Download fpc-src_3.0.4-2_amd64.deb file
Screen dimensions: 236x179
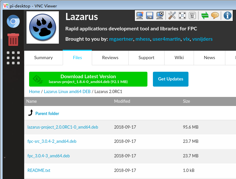pyautogui.click(x=52, y=142)
